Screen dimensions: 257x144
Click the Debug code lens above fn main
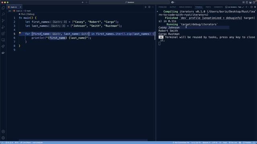coord(31,14)
